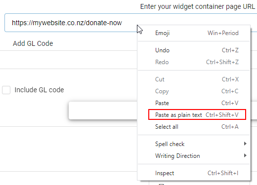The image size is (257, 185).
Task: Choose Cut in the context menu
Action: (194, 79)
